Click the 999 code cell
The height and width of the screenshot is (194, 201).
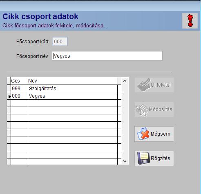click(x=19, y=89)
